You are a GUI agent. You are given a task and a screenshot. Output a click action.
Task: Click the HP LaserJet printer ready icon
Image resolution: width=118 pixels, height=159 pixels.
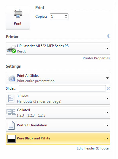(11, 49)
